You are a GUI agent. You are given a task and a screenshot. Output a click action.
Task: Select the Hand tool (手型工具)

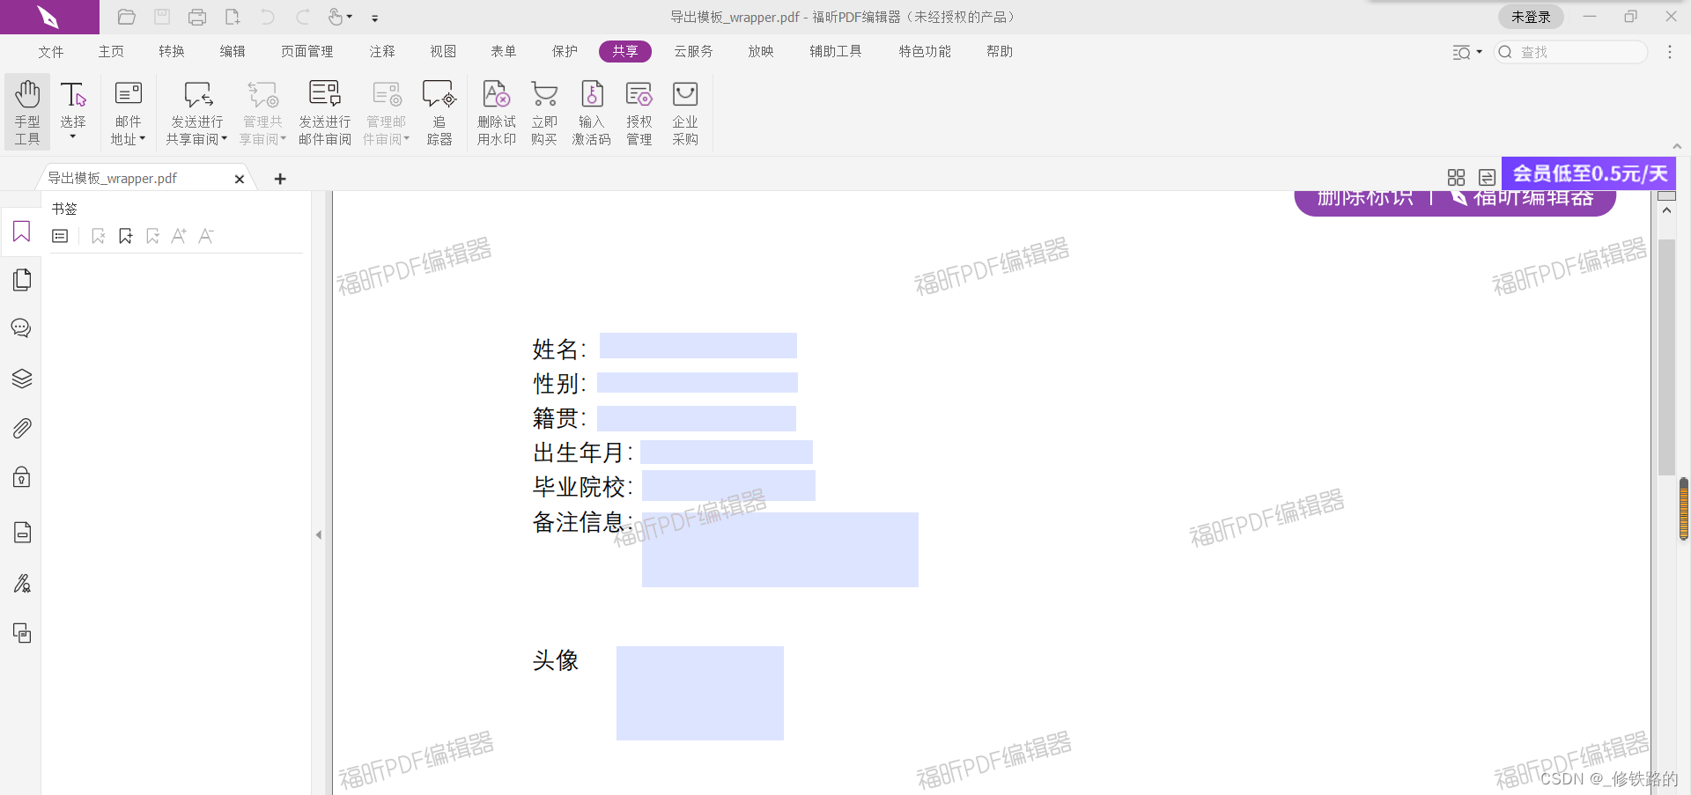[26, 112]
